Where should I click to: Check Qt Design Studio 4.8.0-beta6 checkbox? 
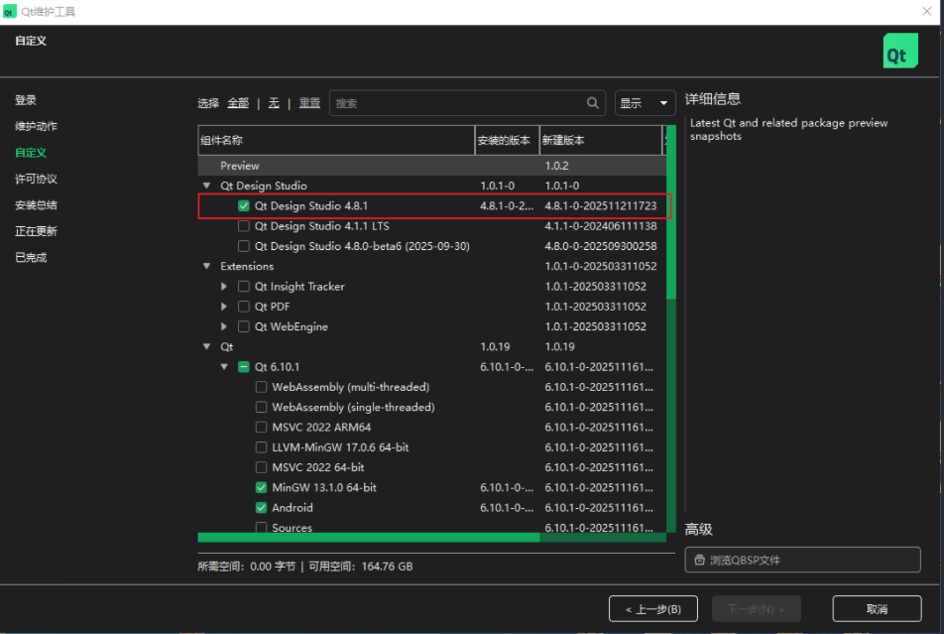coord(243,246)
